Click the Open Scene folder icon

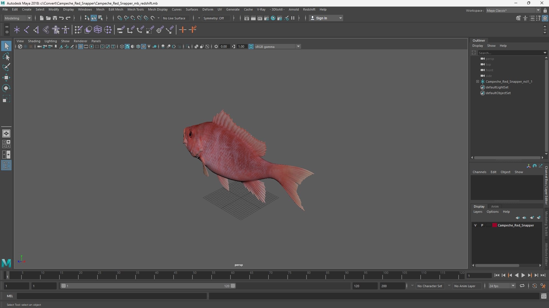48,18
